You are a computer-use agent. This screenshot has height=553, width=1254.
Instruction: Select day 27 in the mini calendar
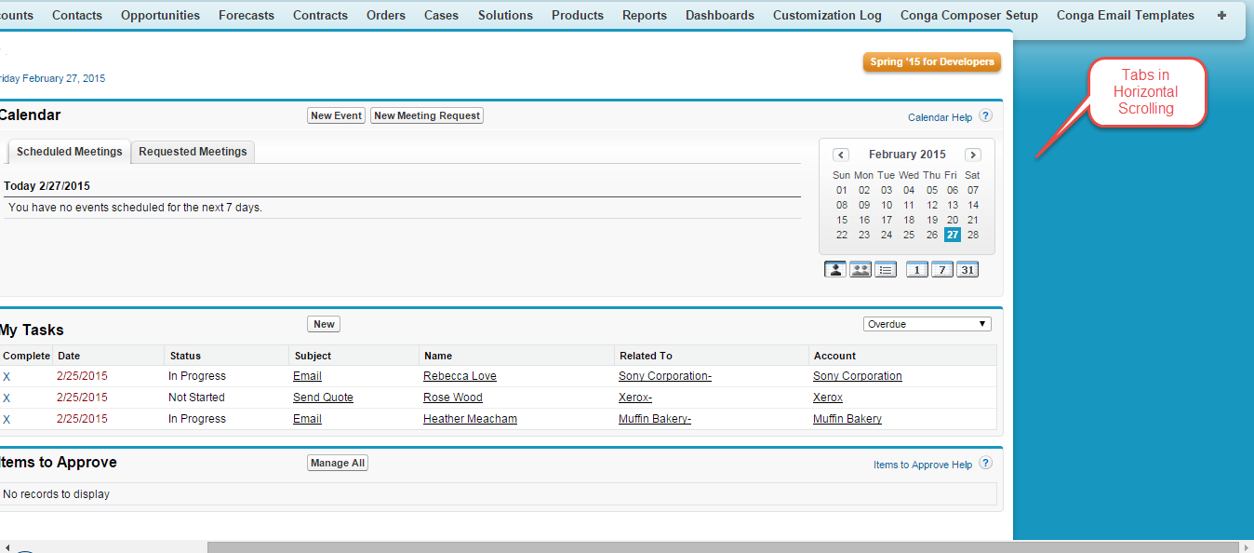click(x=952, y=235)
